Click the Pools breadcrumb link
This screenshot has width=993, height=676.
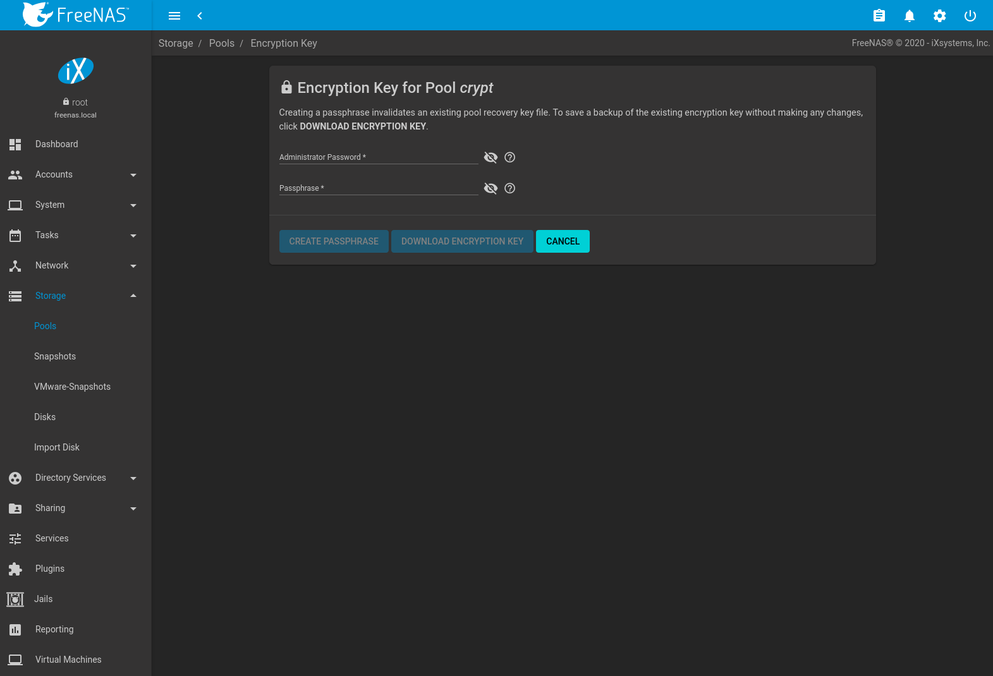[221, 43]
